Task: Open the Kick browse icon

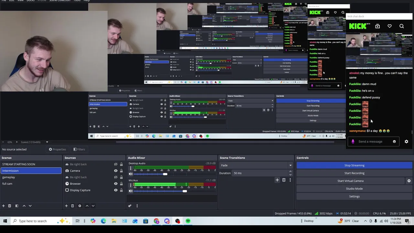Action: (x=377, y=26)
